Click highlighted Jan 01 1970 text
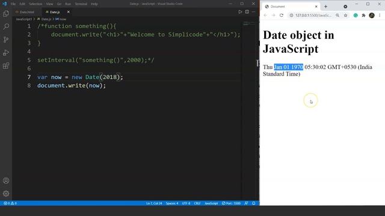 click(x=289, y=67)
